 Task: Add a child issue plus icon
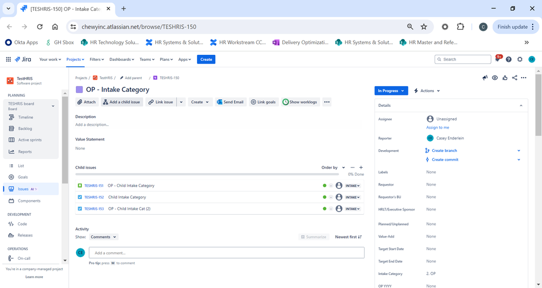point(361,168)
